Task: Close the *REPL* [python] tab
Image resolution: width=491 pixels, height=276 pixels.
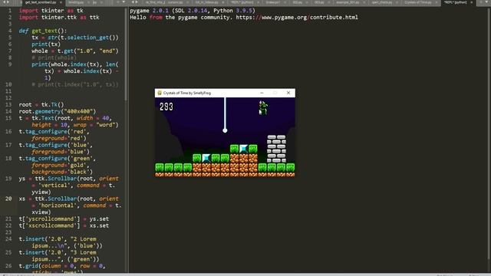Action: 472,2
